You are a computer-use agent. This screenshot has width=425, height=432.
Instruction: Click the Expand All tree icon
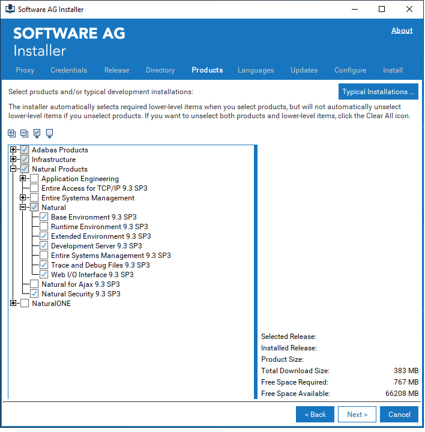12,133
